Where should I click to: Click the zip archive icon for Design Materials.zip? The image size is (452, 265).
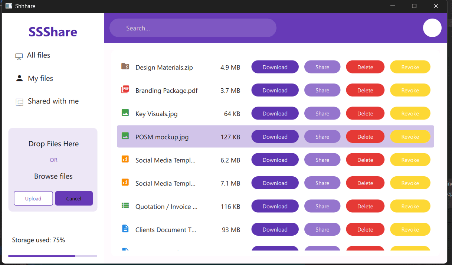[x=125, y=66]
